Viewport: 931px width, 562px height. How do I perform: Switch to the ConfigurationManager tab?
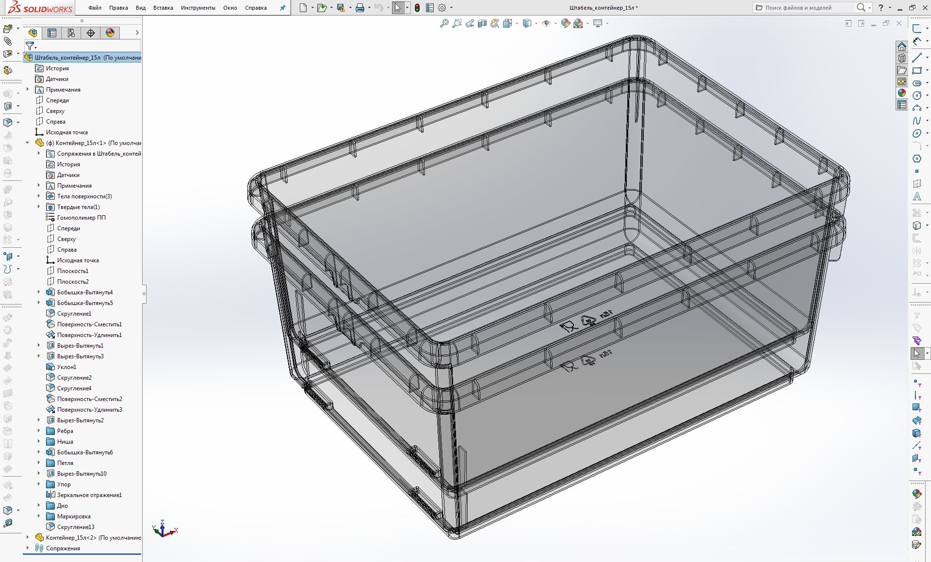[x=71, y=32]
